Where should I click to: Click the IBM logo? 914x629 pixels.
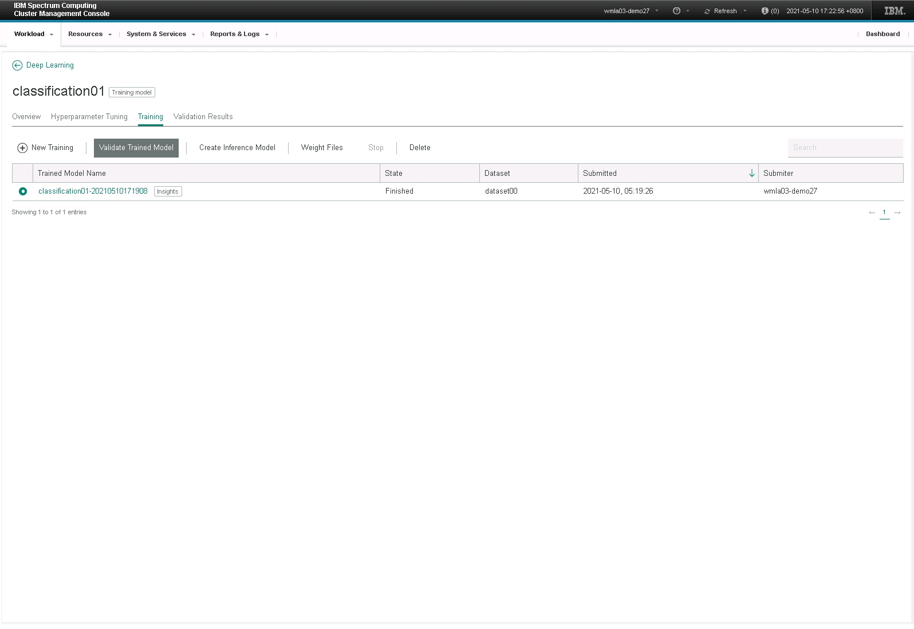pyautogui.click(x=895, y=11)
